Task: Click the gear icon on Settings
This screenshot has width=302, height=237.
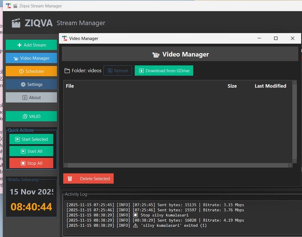Action: pyautogui.click(x=23, y=84)
